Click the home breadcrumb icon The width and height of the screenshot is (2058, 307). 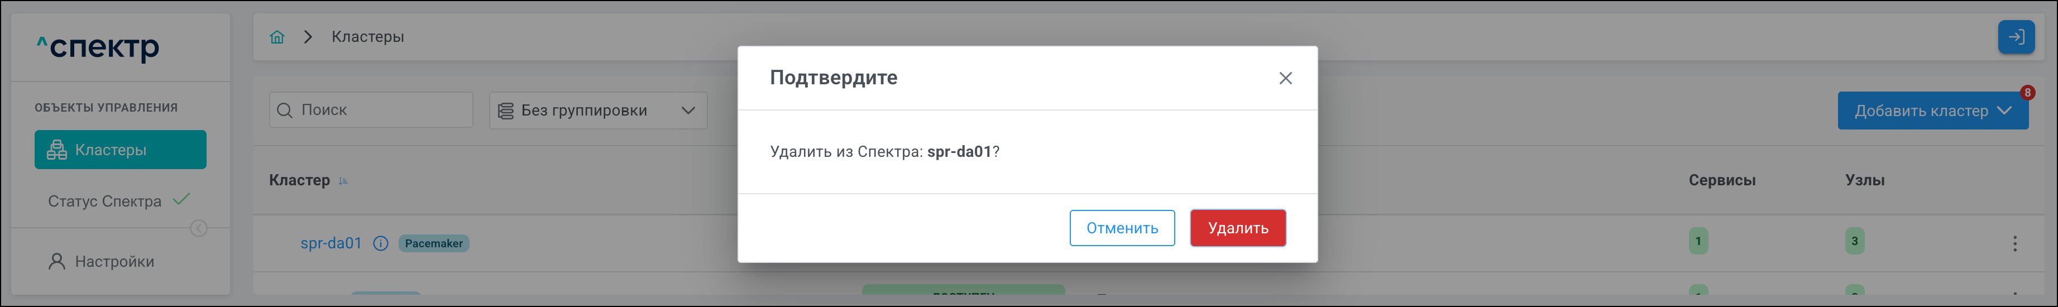(x=277, y=37)
